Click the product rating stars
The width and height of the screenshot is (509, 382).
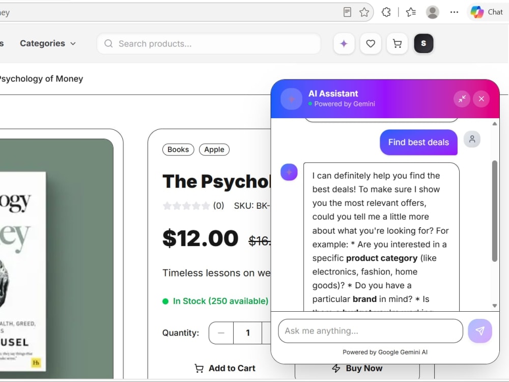[186, 206]
